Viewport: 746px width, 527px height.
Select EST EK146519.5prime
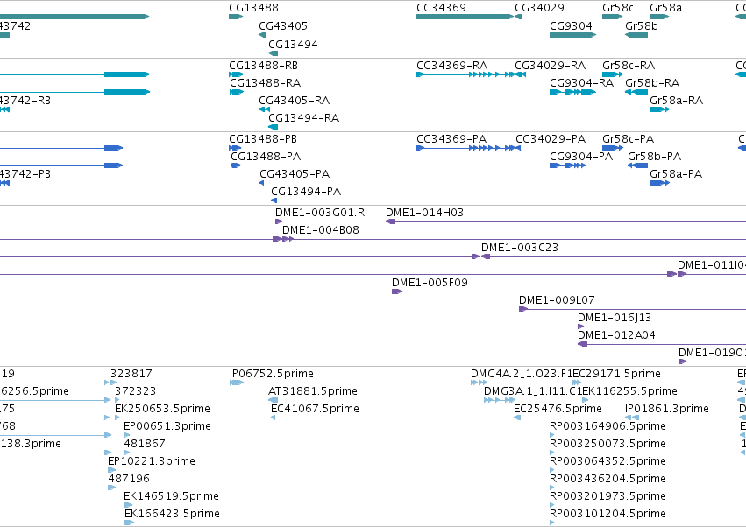171,496
